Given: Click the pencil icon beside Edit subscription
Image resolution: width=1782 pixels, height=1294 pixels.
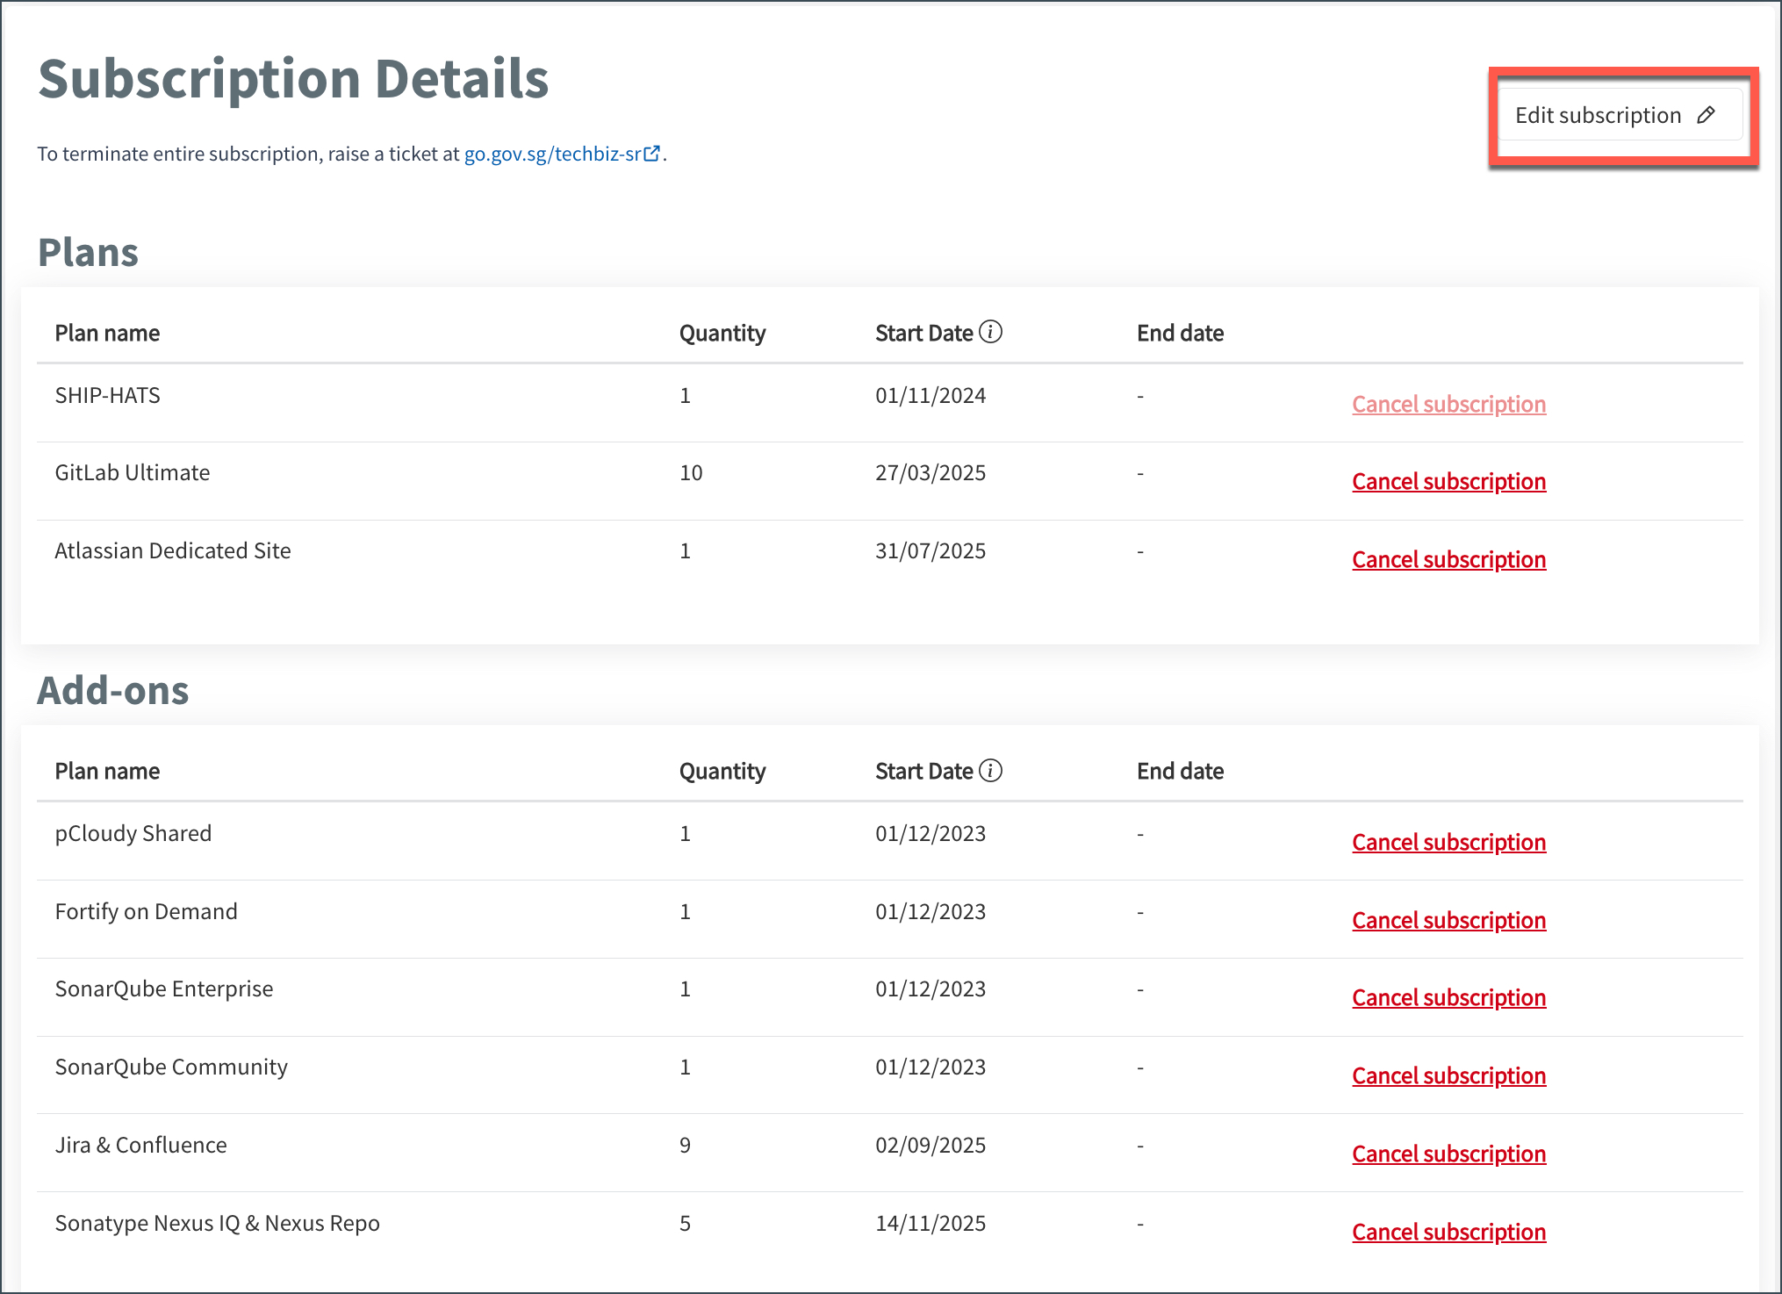Looking at the screenshot, I should point(1706,115).
